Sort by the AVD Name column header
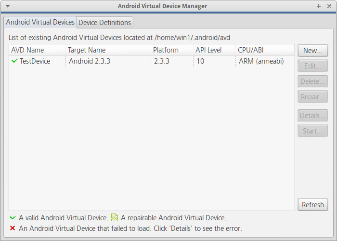 38,50
